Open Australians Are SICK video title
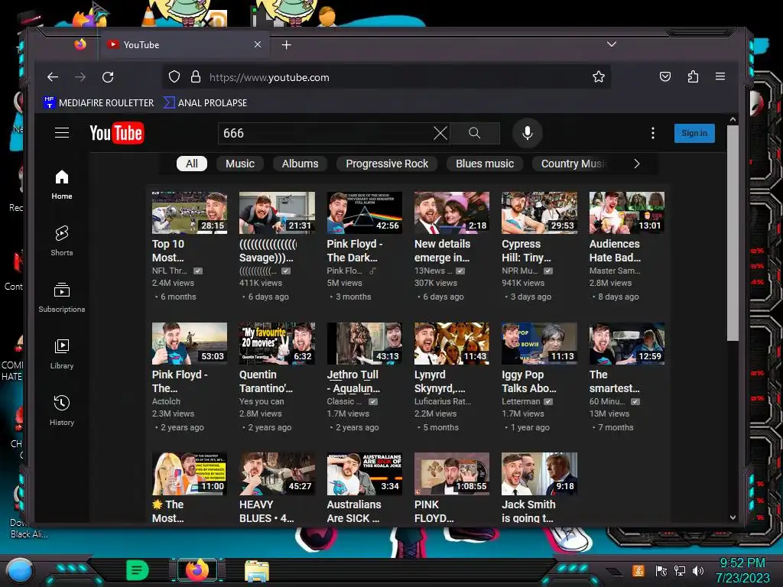This screenshot has height=587, width=783. click(353, 511)
